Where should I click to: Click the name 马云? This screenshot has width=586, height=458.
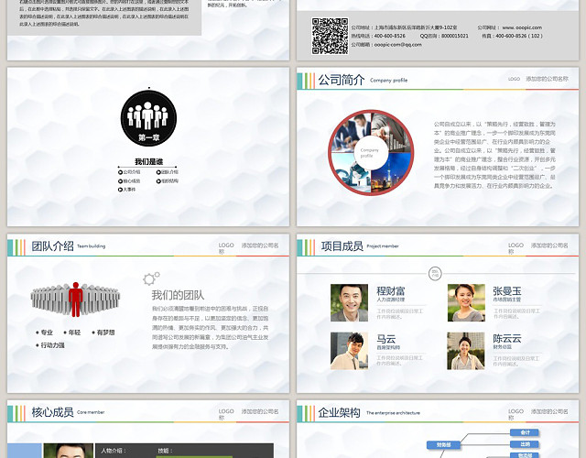pos(386,339)
